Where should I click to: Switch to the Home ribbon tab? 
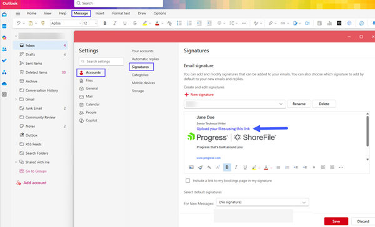(31, 13)
